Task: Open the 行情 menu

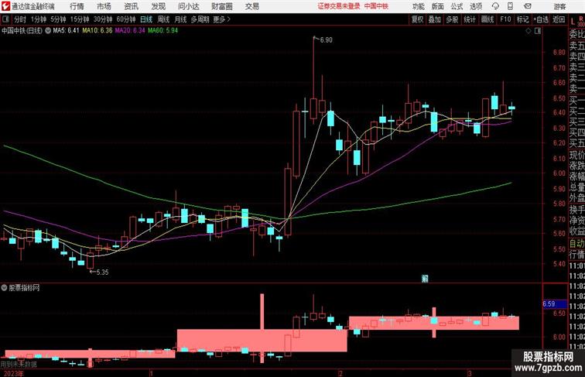Action: click(x=77, y=6)
